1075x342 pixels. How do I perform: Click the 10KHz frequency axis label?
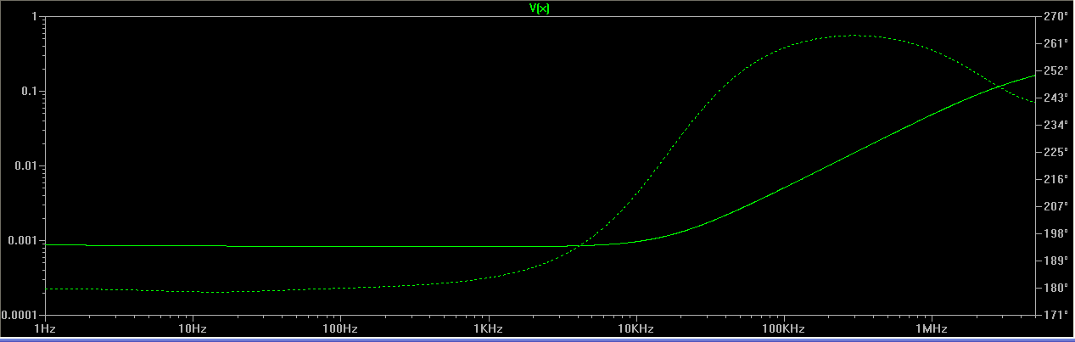coord(635,328)
